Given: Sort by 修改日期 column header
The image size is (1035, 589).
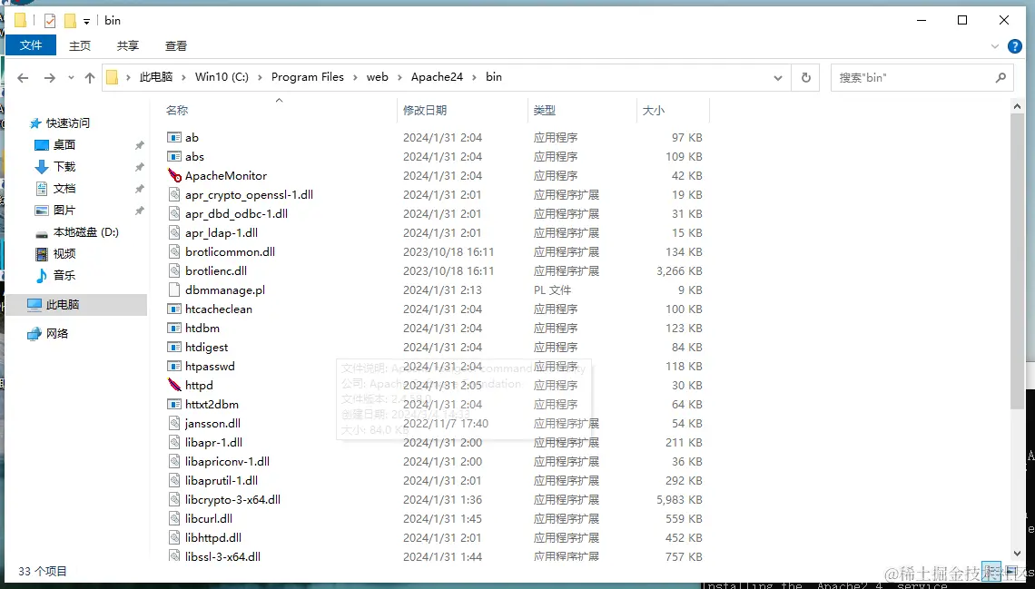Looking at the screenshot, I should click(x=424, y=110).
